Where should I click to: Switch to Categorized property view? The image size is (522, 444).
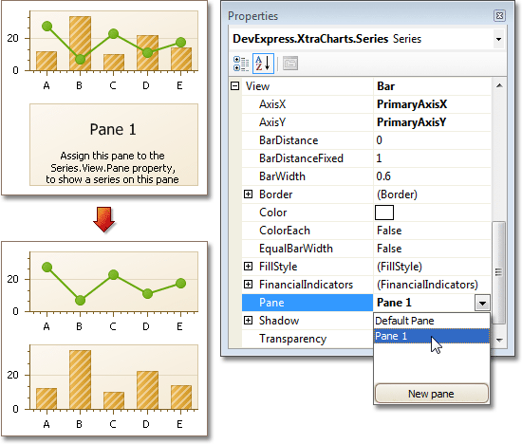[x=241, y=64]
